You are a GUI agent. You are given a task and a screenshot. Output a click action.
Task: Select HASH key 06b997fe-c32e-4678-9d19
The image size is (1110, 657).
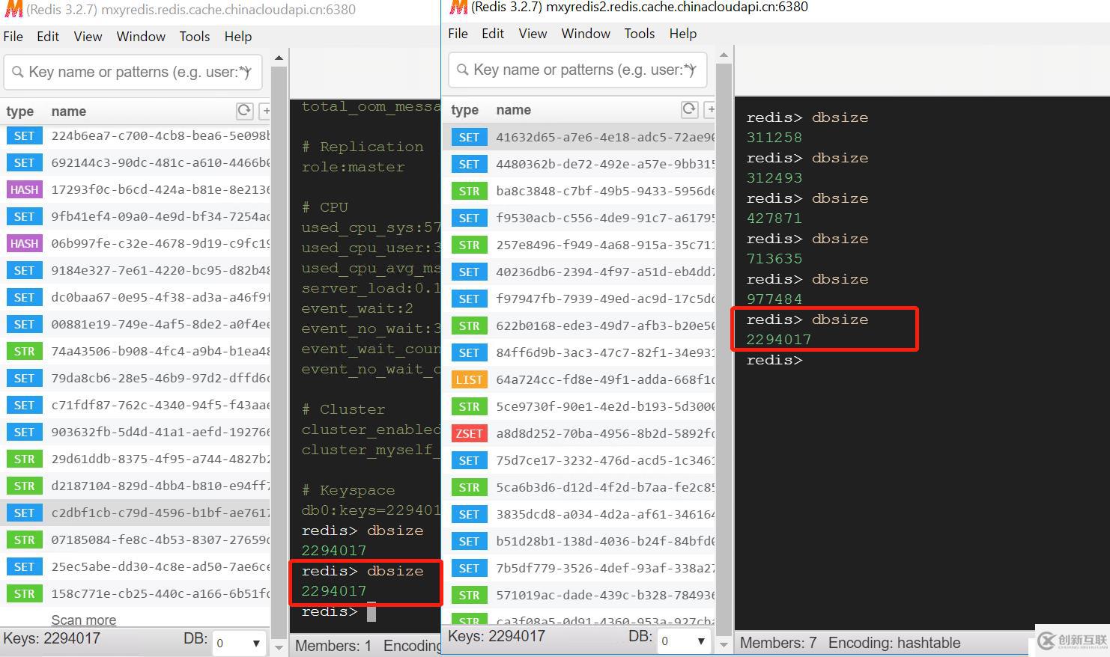135,244
